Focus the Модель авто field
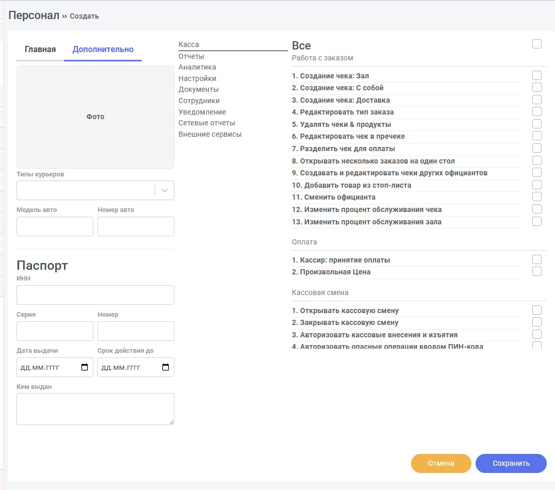This screenshot has height=490, width=555. coord(55,226)
